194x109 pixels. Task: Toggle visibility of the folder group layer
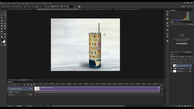[x=171, y=68]
